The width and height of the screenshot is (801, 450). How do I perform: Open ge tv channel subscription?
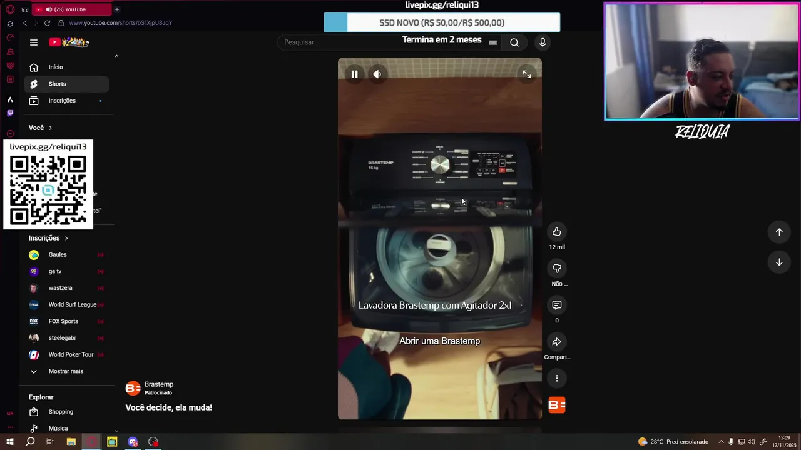(66, 271)
